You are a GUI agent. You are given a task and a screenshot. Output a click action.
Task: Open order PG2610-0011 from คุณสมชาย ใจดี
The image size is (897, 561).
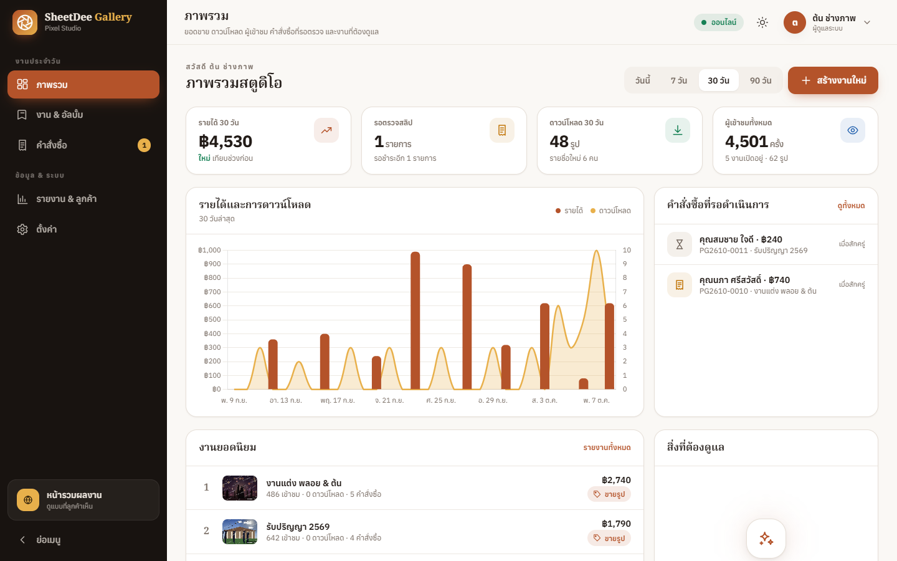[766, 244]
